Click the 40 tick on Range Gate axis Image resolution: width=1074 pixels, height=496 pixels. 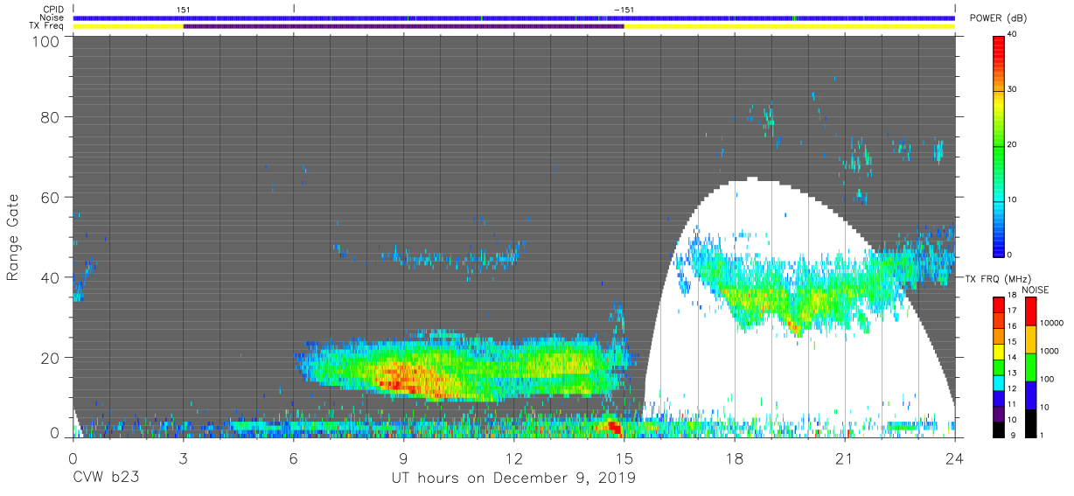pyautogui.click(x=49, y=276)
